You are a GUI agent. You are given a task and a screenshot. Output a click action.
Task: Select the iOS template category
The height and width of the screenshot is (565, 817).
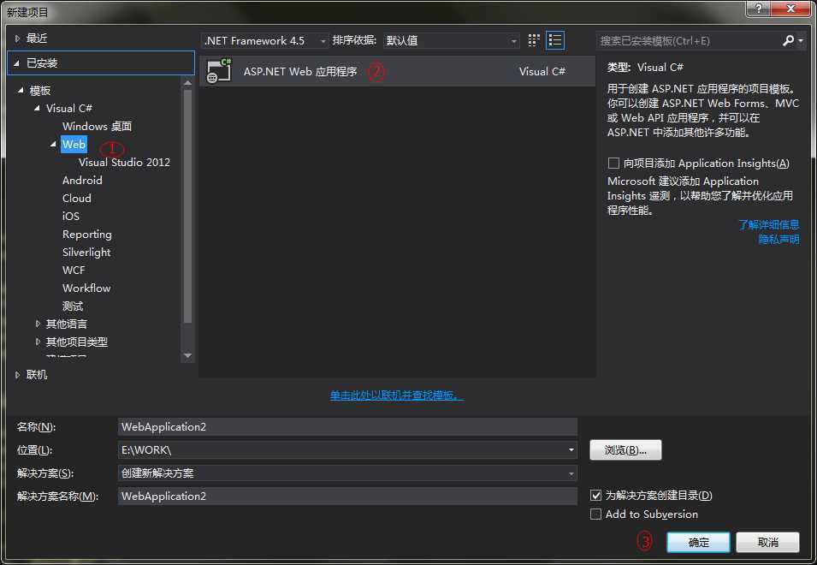tap(71, 217)
